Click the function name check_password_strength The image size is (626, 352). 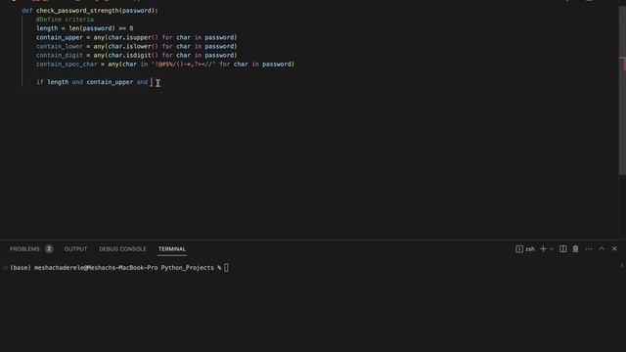click(x=77, y=11)
